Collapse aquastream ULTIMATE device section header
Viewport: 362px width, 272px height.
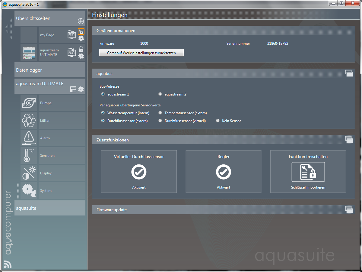50,86
